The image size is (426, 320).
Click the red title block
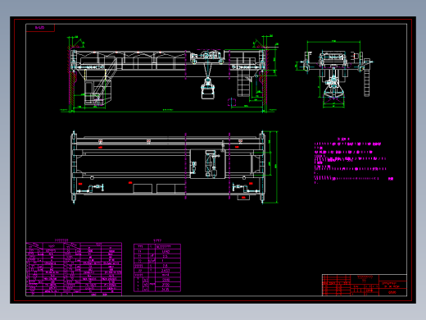click(x=365, y=285)
